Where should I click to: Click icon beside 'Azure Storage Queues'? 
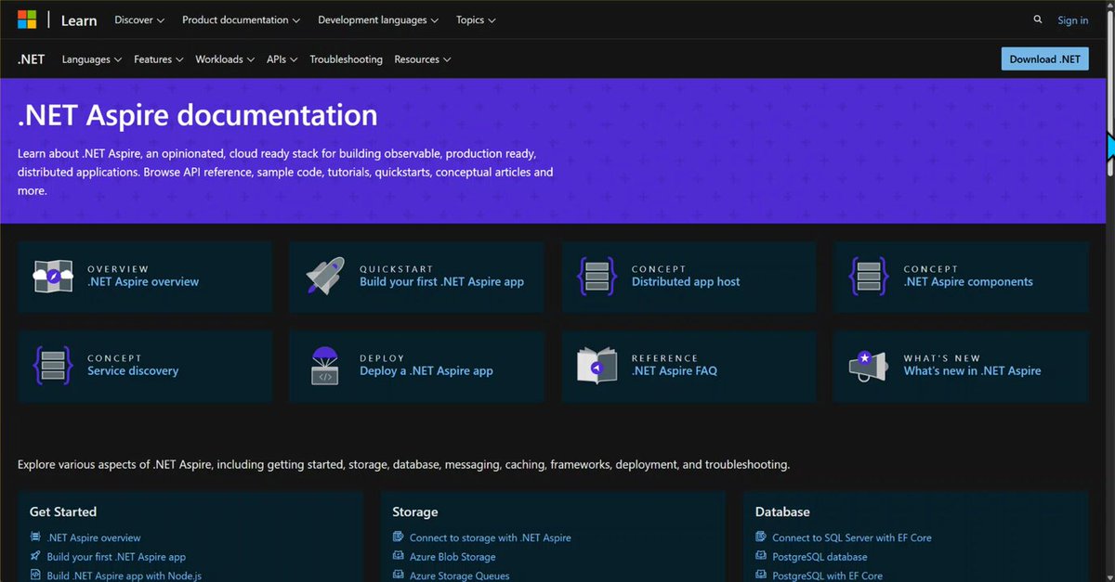pos(399,576)
